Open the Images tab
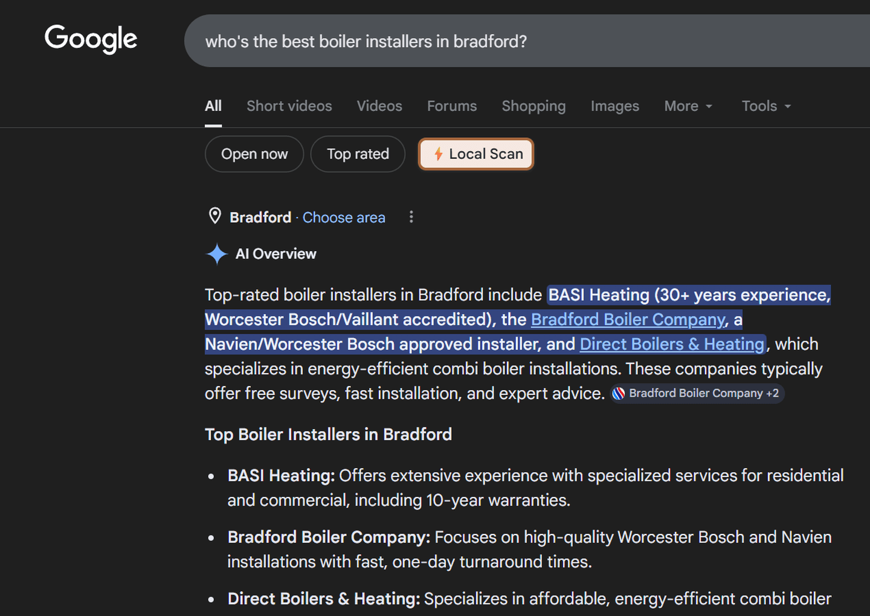The width and height of the screenshot is (870, 616). (x=615, y=106)
